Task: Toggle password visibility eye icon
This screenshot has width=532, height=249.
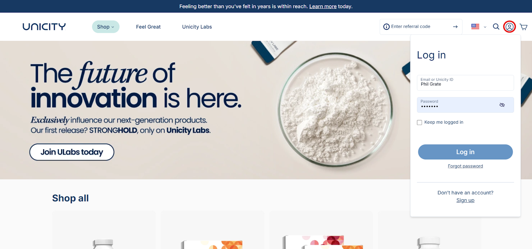Action: pyautogui.click(x=502, y=105)
